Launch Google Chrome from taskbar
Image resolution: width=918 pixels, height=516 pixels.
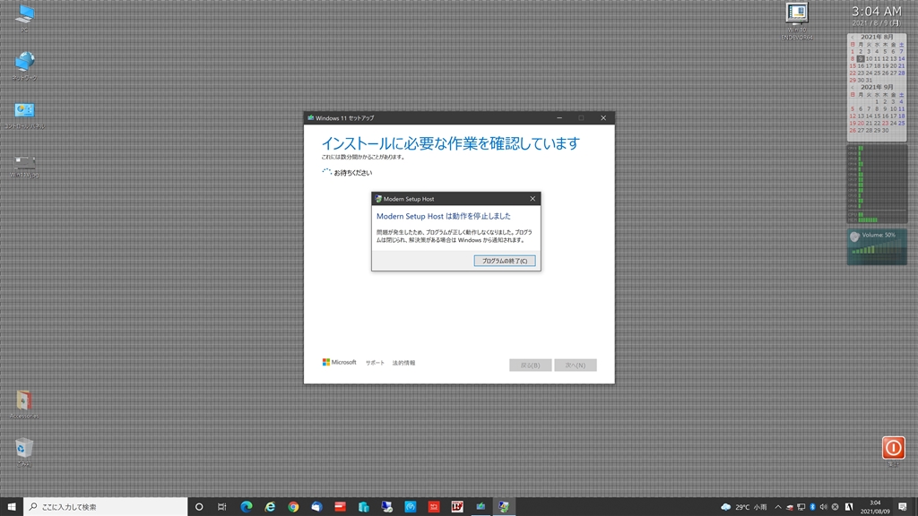293,507
